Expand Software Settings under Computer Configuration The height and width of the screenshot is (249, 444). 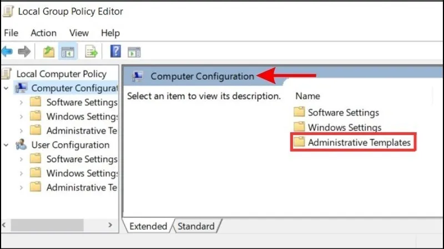pos(21,102)
